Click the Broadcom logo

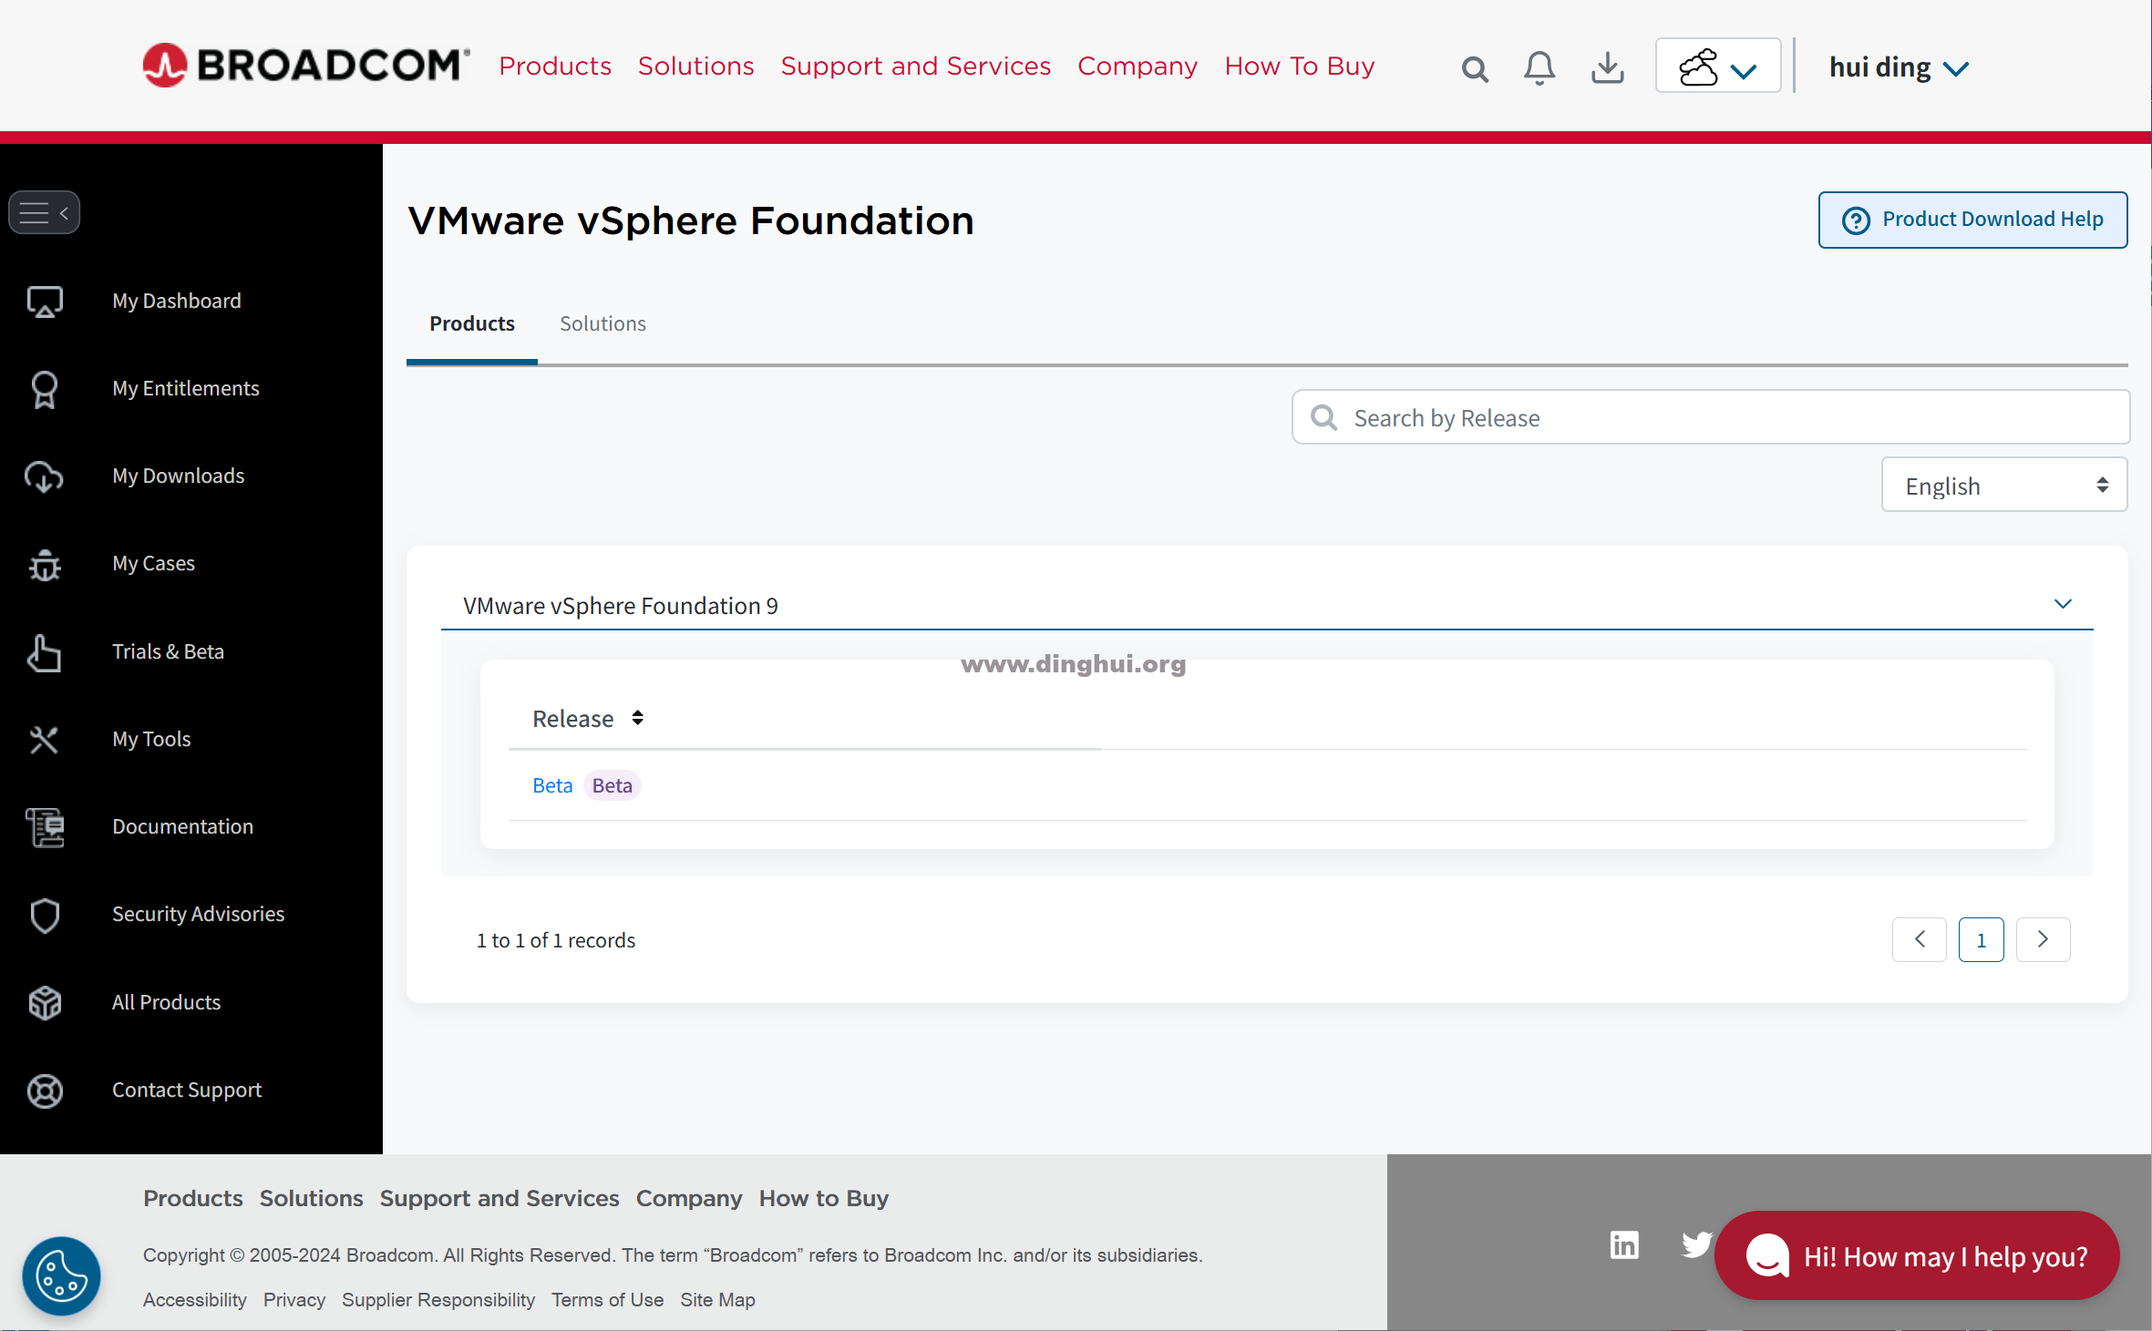306,66
